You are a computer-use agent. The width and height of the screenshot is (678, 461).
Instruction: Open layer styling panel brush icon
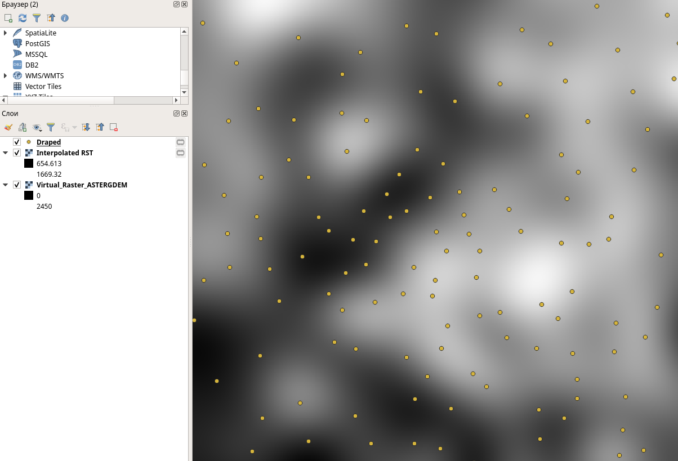click(x=8, y=127)
